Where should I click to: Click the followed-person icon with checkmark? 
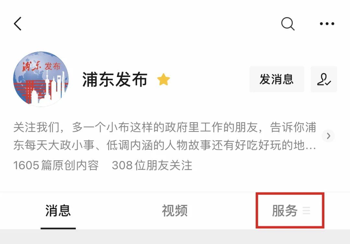coord(324,79)
